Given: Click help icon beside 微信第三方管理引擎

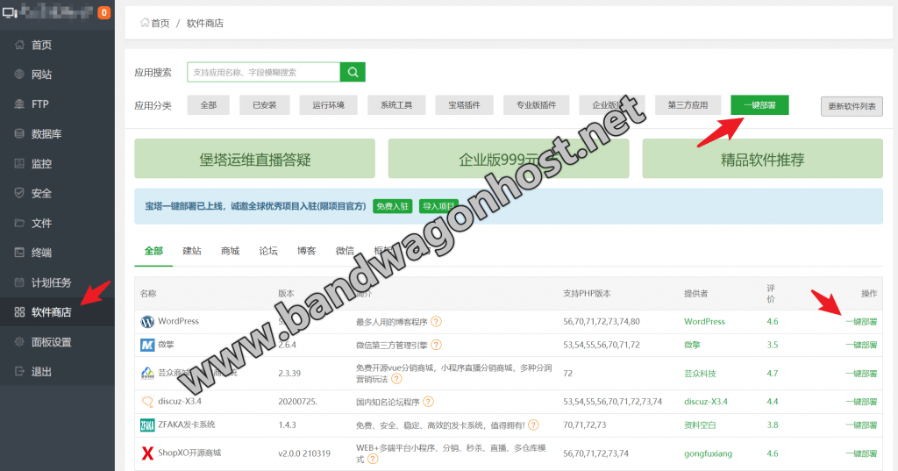Looking at the screenshot, I should pyautogui.click(x=437, y=345).
